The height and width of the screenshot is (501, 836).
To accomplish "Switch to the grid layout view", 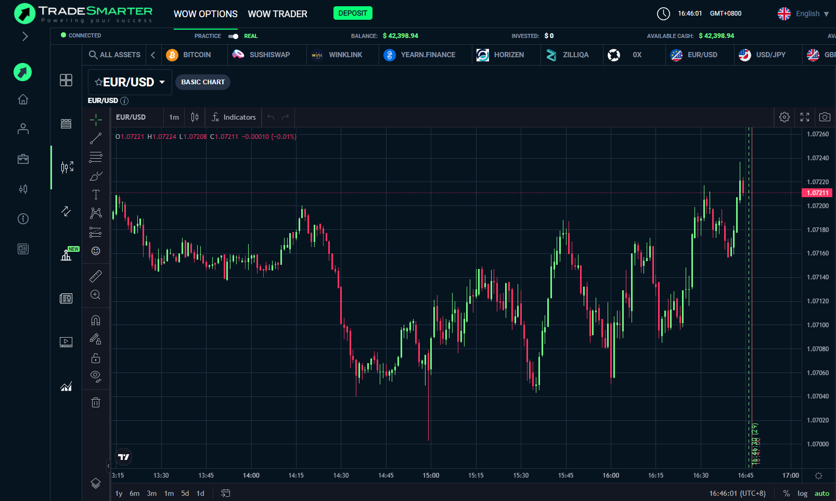I will pyautogui.click(x=66, y=80).
